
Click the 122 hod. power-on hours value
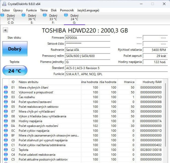[155, 62]
